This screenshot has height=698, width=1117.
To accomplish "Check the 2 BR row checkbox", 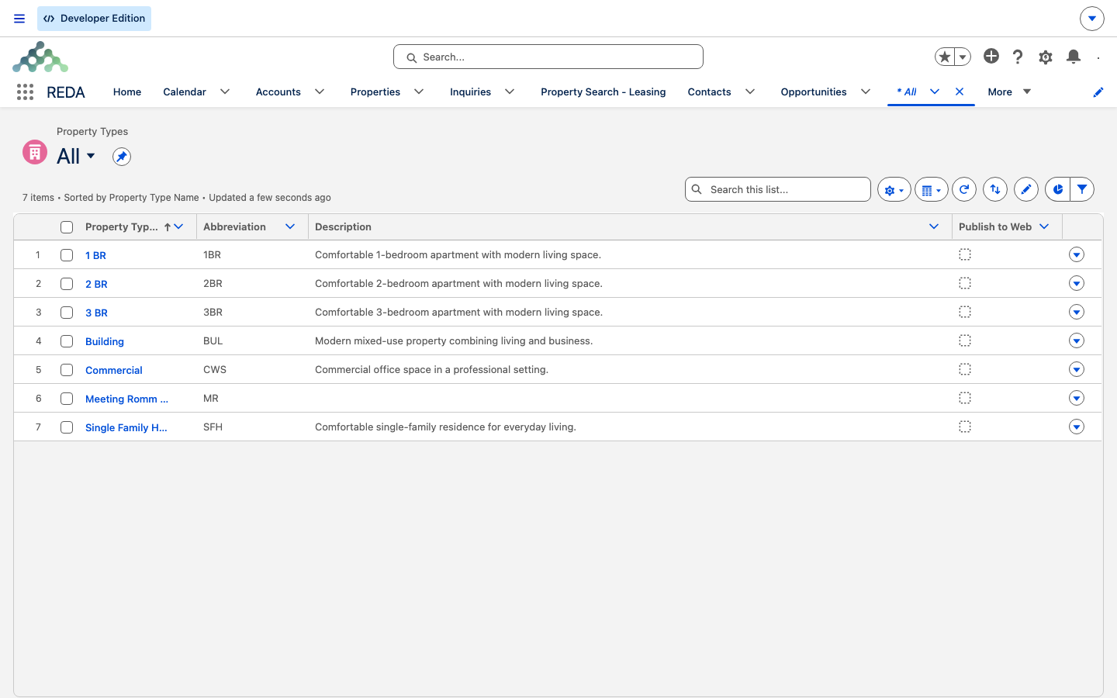I will point(67,284).
